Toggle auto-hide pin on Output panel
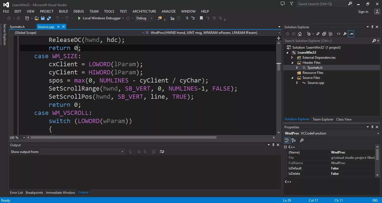Image resolution: width=382 pixels, height=203 pixels. 273,145
